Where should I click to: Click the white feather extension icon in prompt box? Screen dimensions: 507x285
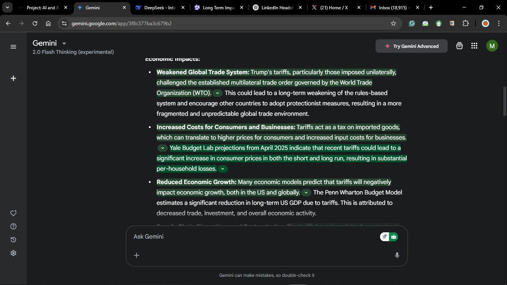click(384, 237)
